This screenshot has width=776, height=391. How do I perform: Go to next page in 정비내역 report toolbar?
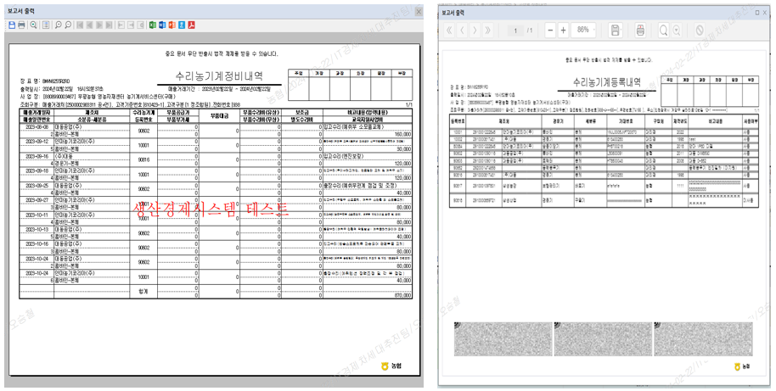(99, 25)
